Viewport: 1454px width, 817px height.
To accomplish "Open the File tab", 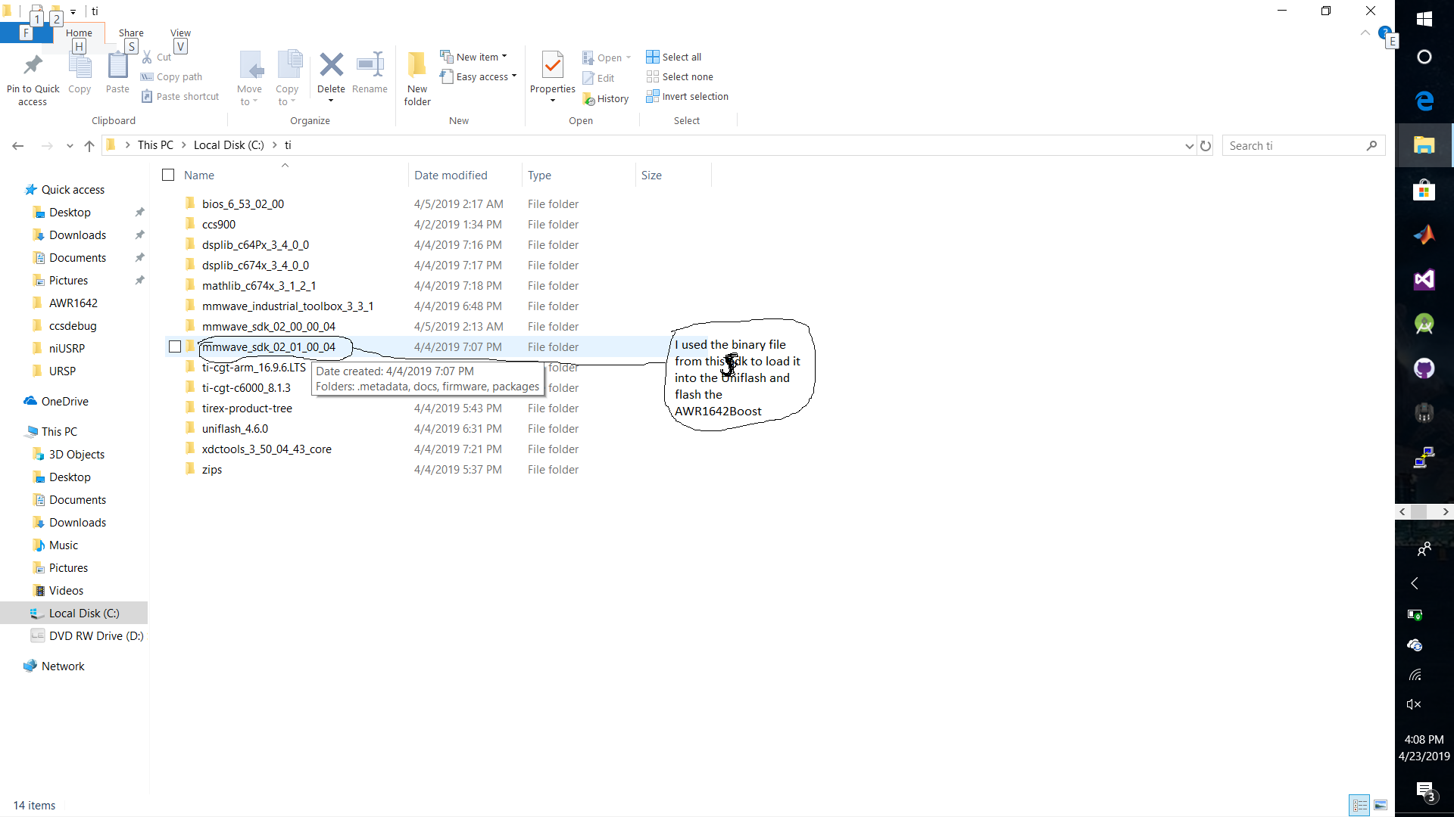I will [26, 33].
